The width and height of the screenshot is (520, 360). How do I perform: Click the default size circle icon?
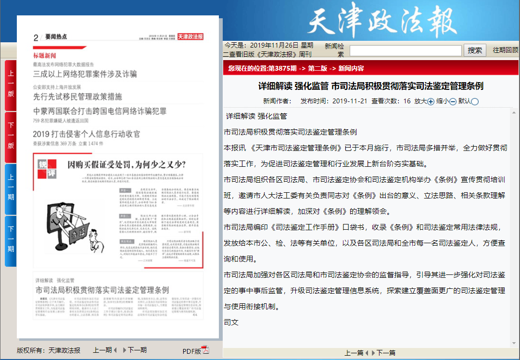point(475,102)
